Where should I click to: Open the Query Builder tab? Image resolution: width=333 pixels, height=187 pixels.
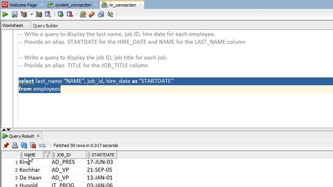tap(45, 25)
